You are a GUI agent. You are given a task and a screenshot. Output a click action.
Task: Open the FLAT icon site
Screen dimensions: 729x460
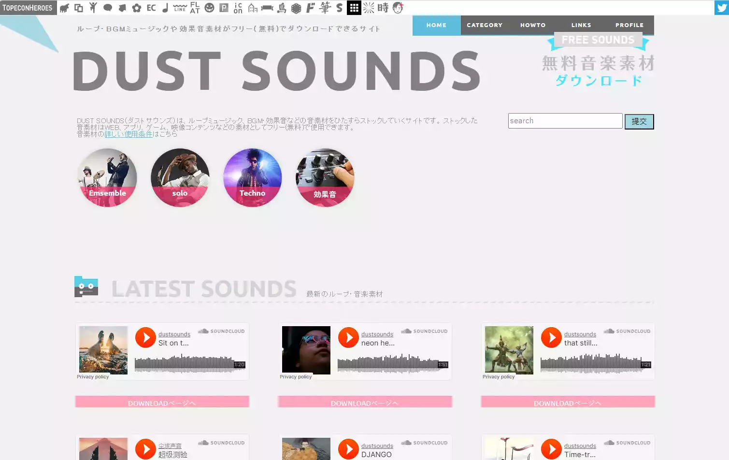[195, 8]
